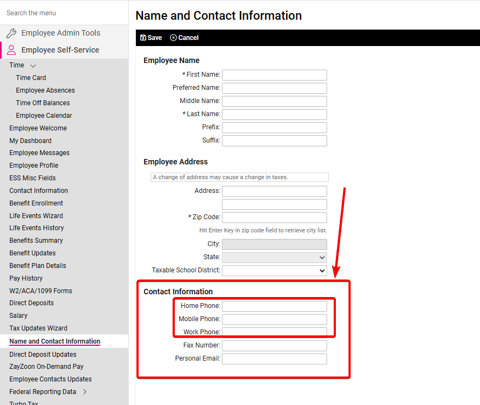Go to Employee Absences
This screenshot has height=405, width=480.
point(45,90)
